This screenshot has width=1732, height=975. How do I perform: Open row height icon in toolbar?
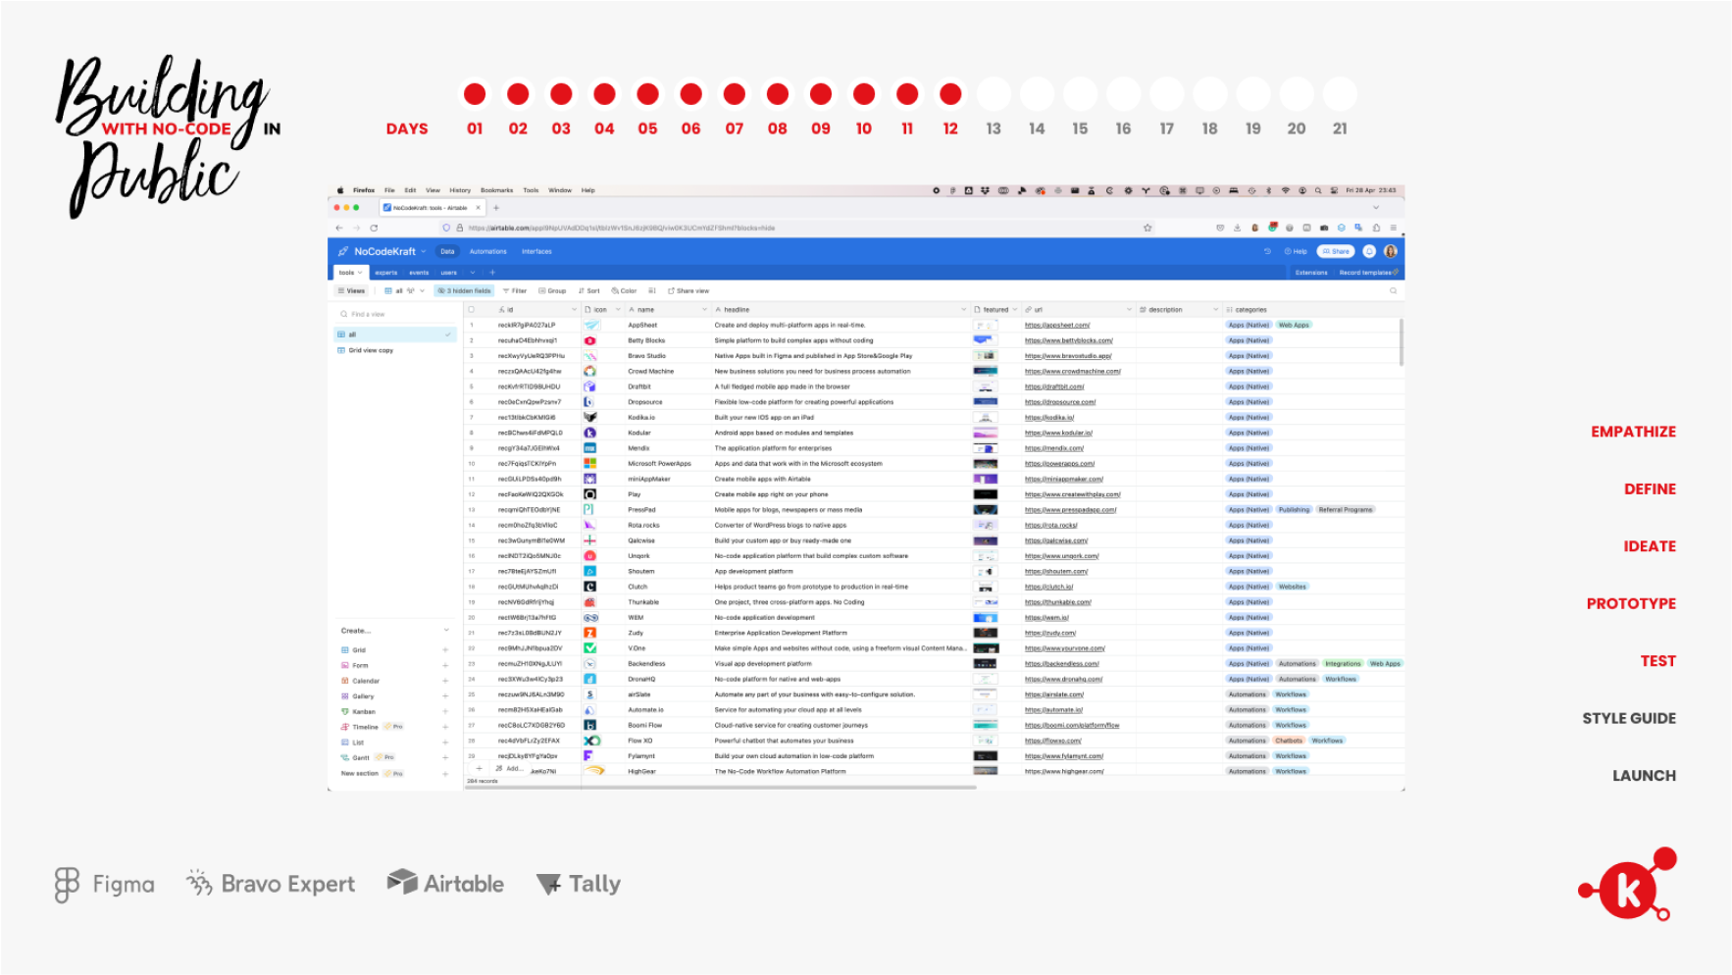652,290
